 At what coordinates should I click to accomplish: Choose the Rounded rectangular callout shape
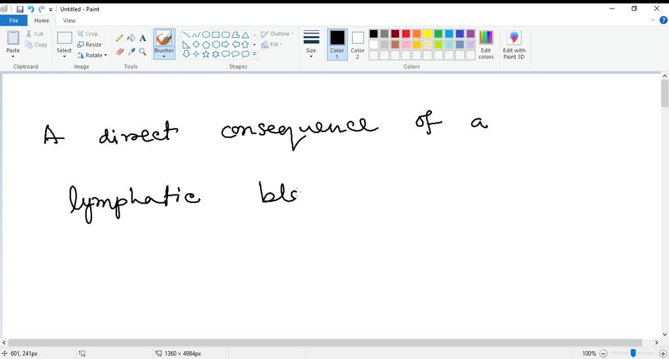pos(225,54)
